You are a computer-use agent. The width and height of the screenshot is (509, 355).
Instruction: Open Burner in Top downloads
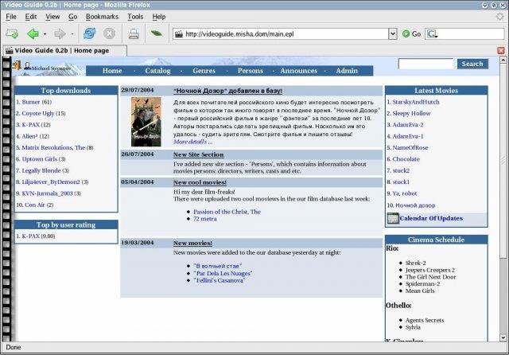click(31, 102)
